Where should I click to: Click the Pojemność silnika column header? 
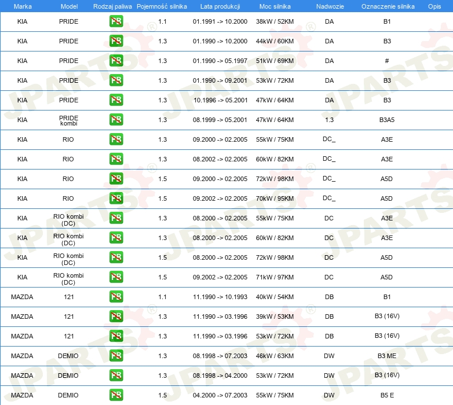click(x=162, y=6)
